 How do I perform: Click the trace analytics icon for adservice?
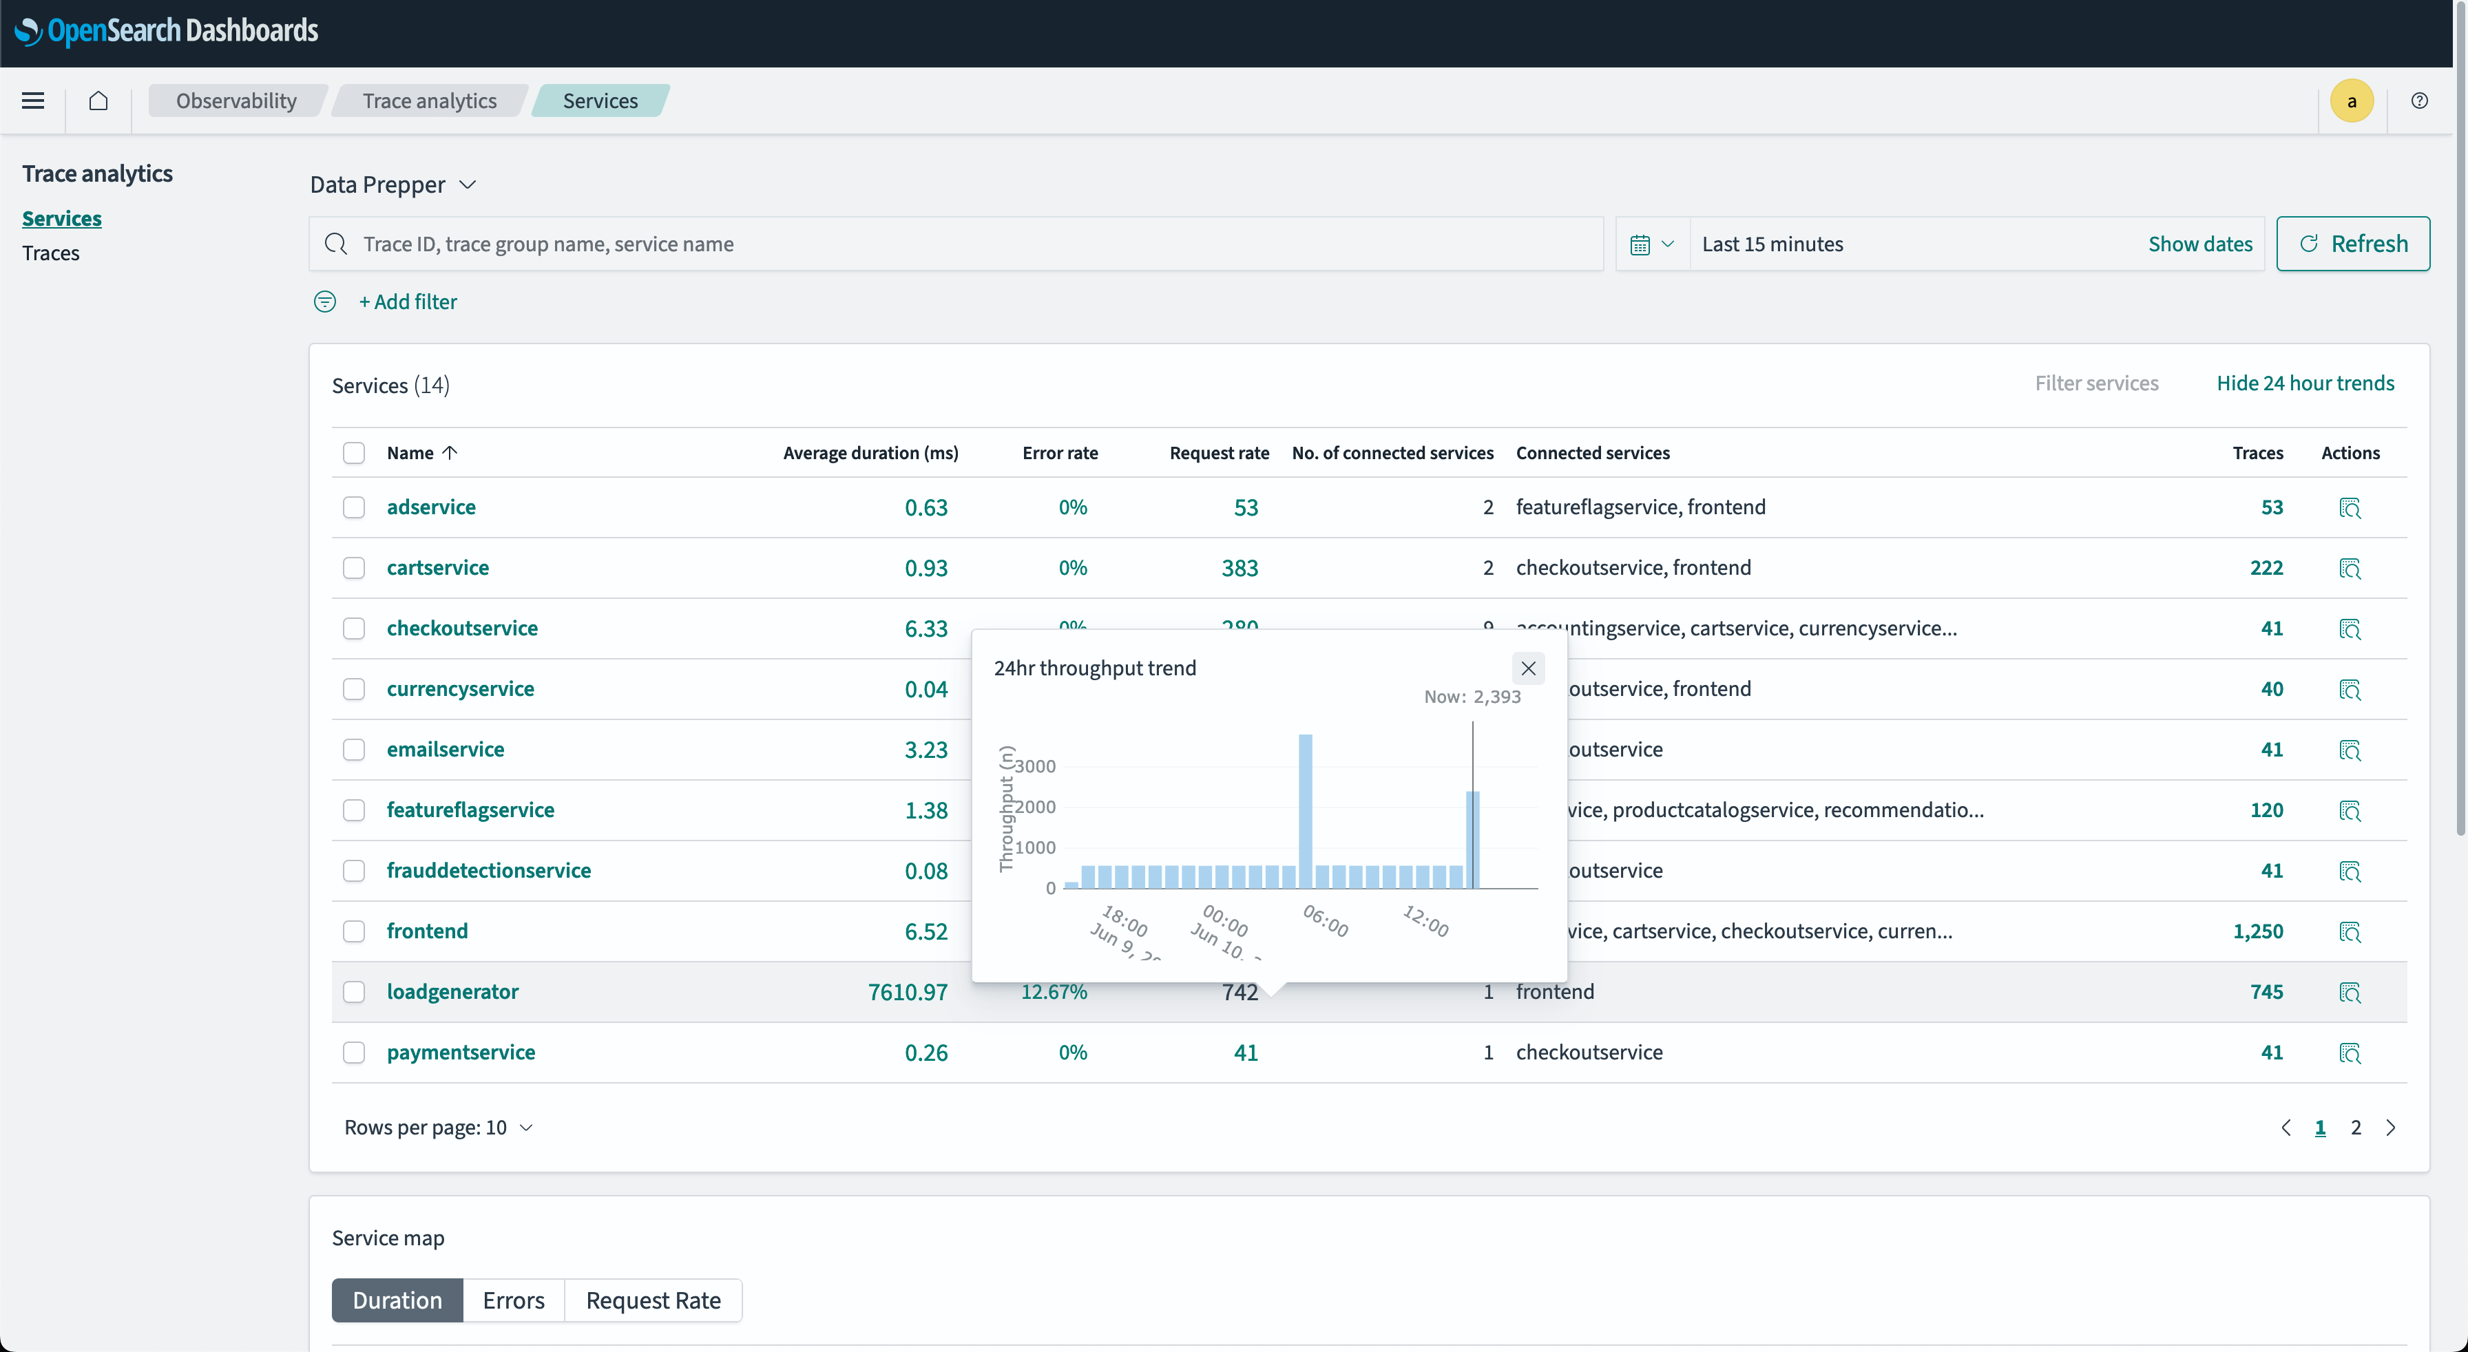tap(2350, 506)
